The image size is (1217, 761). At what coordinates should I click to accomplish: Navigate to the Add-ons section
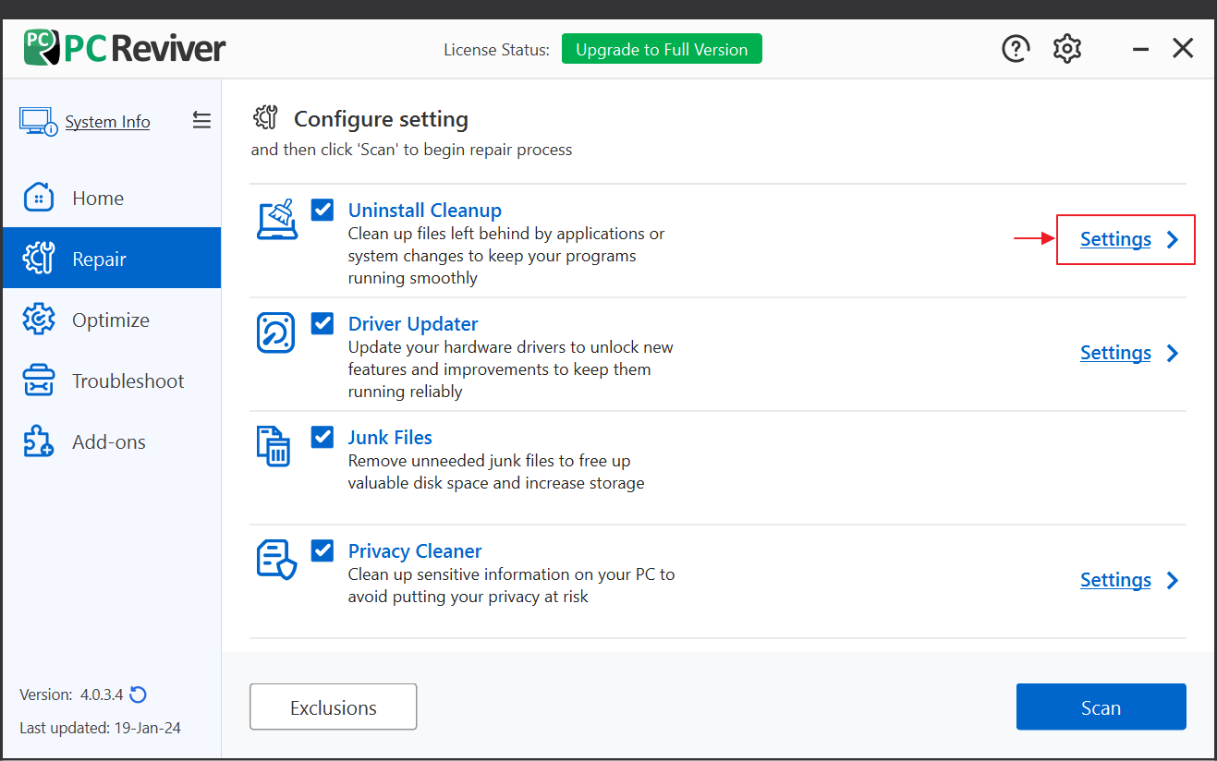[112, 441]
